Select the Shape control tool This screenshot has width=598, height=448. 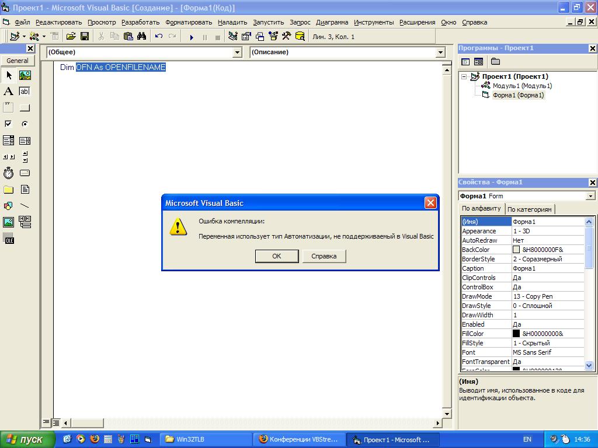9,206
